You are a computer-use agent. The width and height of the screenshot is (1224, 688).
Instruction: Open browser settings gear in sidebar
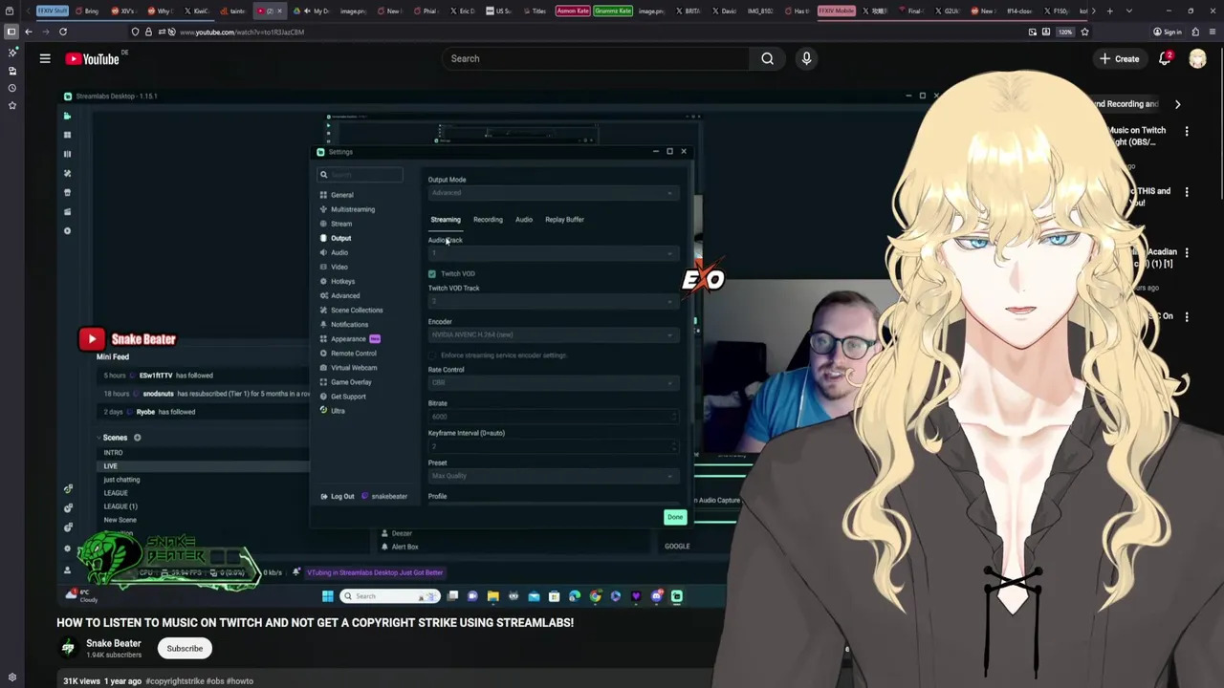point(11,677)
